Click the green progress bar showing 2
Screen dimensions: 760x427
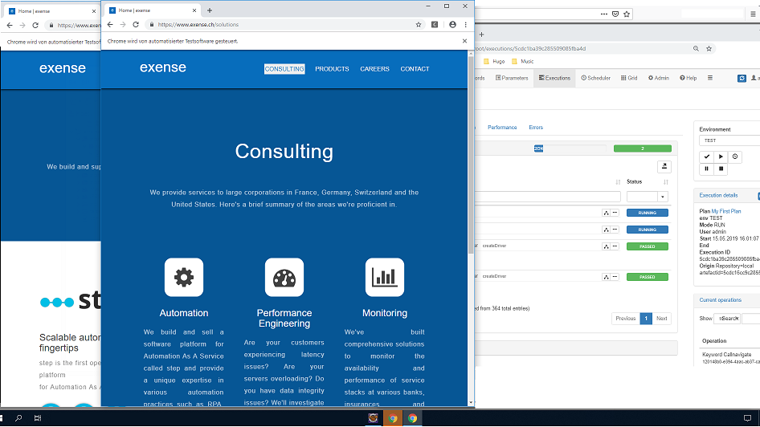click(643, 148)
